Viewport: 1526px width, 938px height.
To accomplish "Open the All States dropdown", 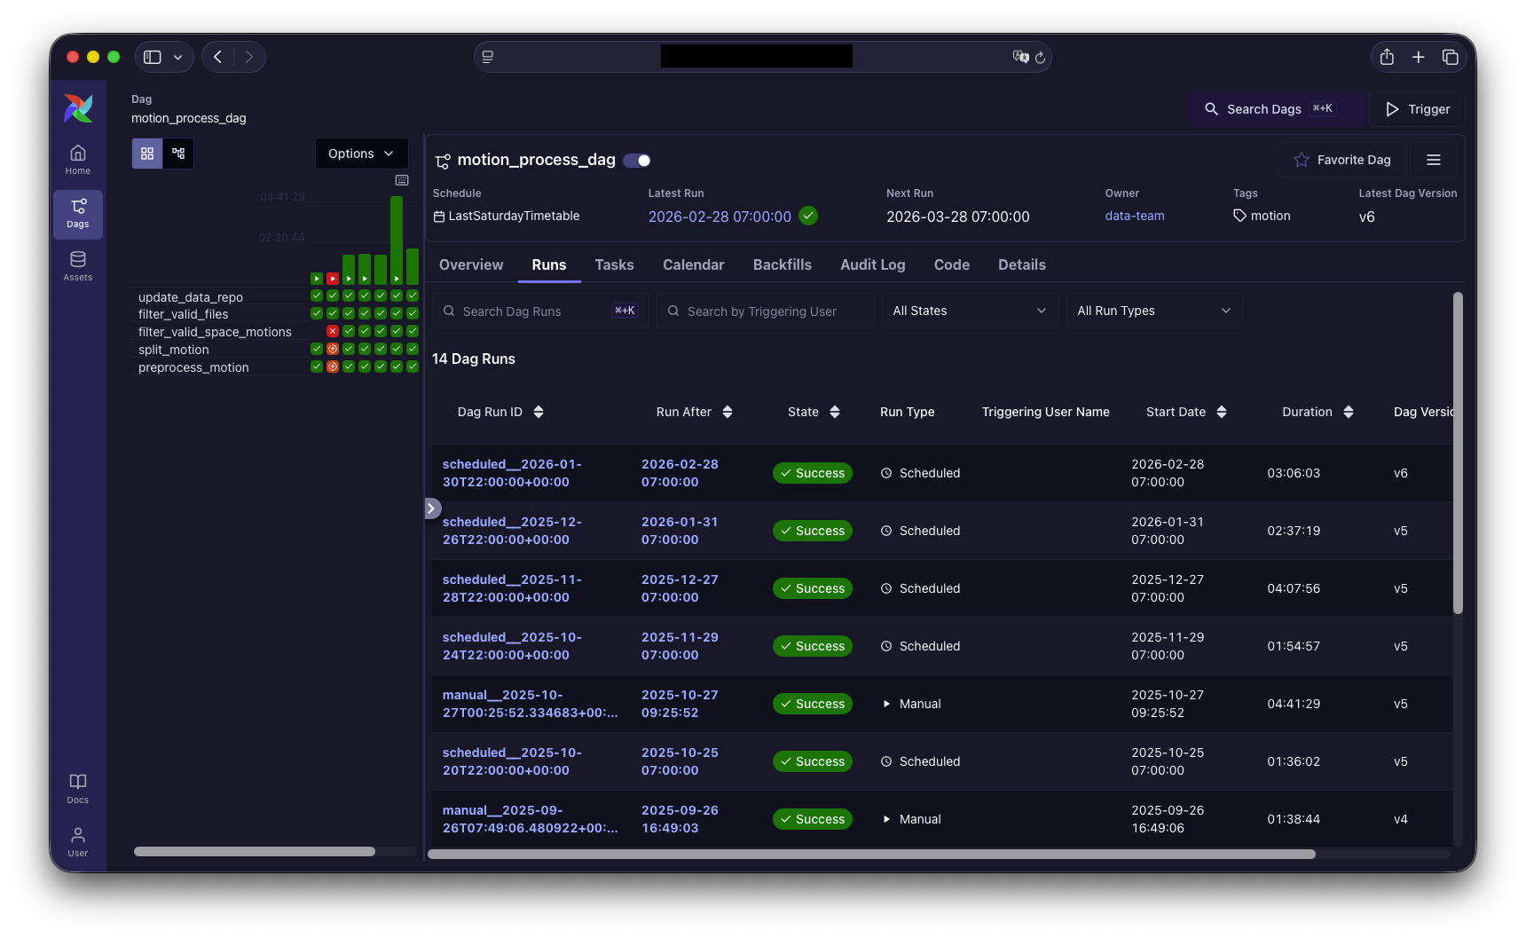I will click(x=969, y=311).
